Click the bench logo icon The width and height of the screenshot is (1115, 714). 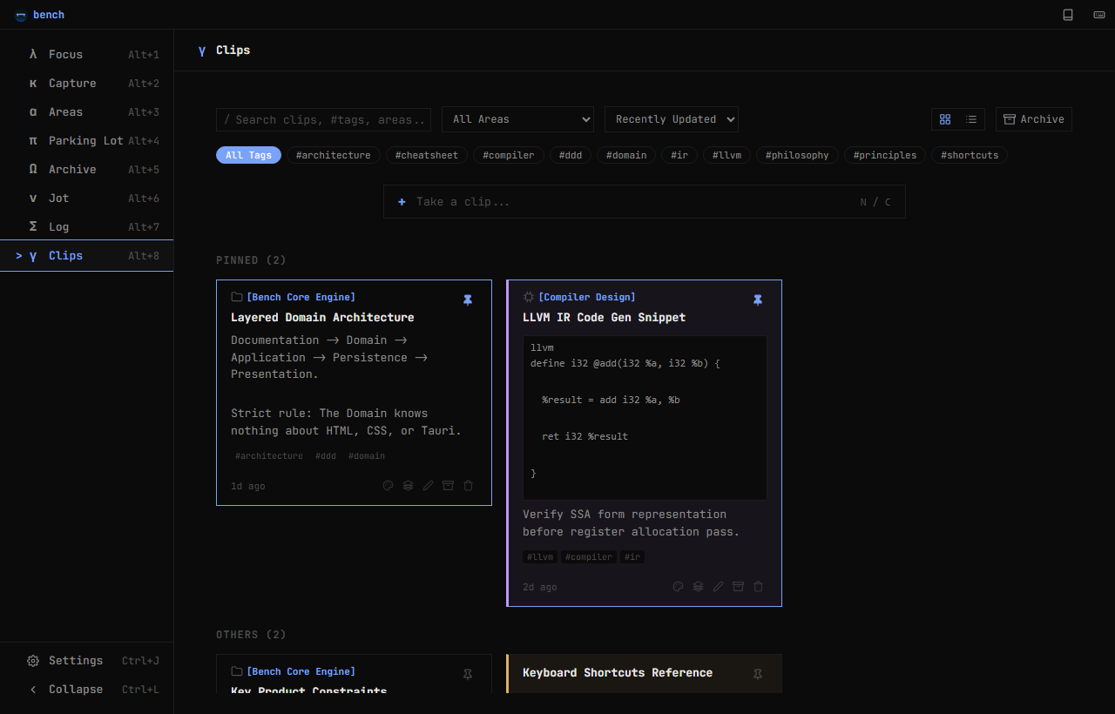click(x=21, y=15)
